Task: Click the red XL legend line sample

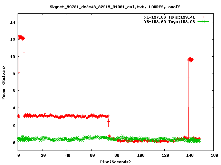Action: tap(203, 17)
